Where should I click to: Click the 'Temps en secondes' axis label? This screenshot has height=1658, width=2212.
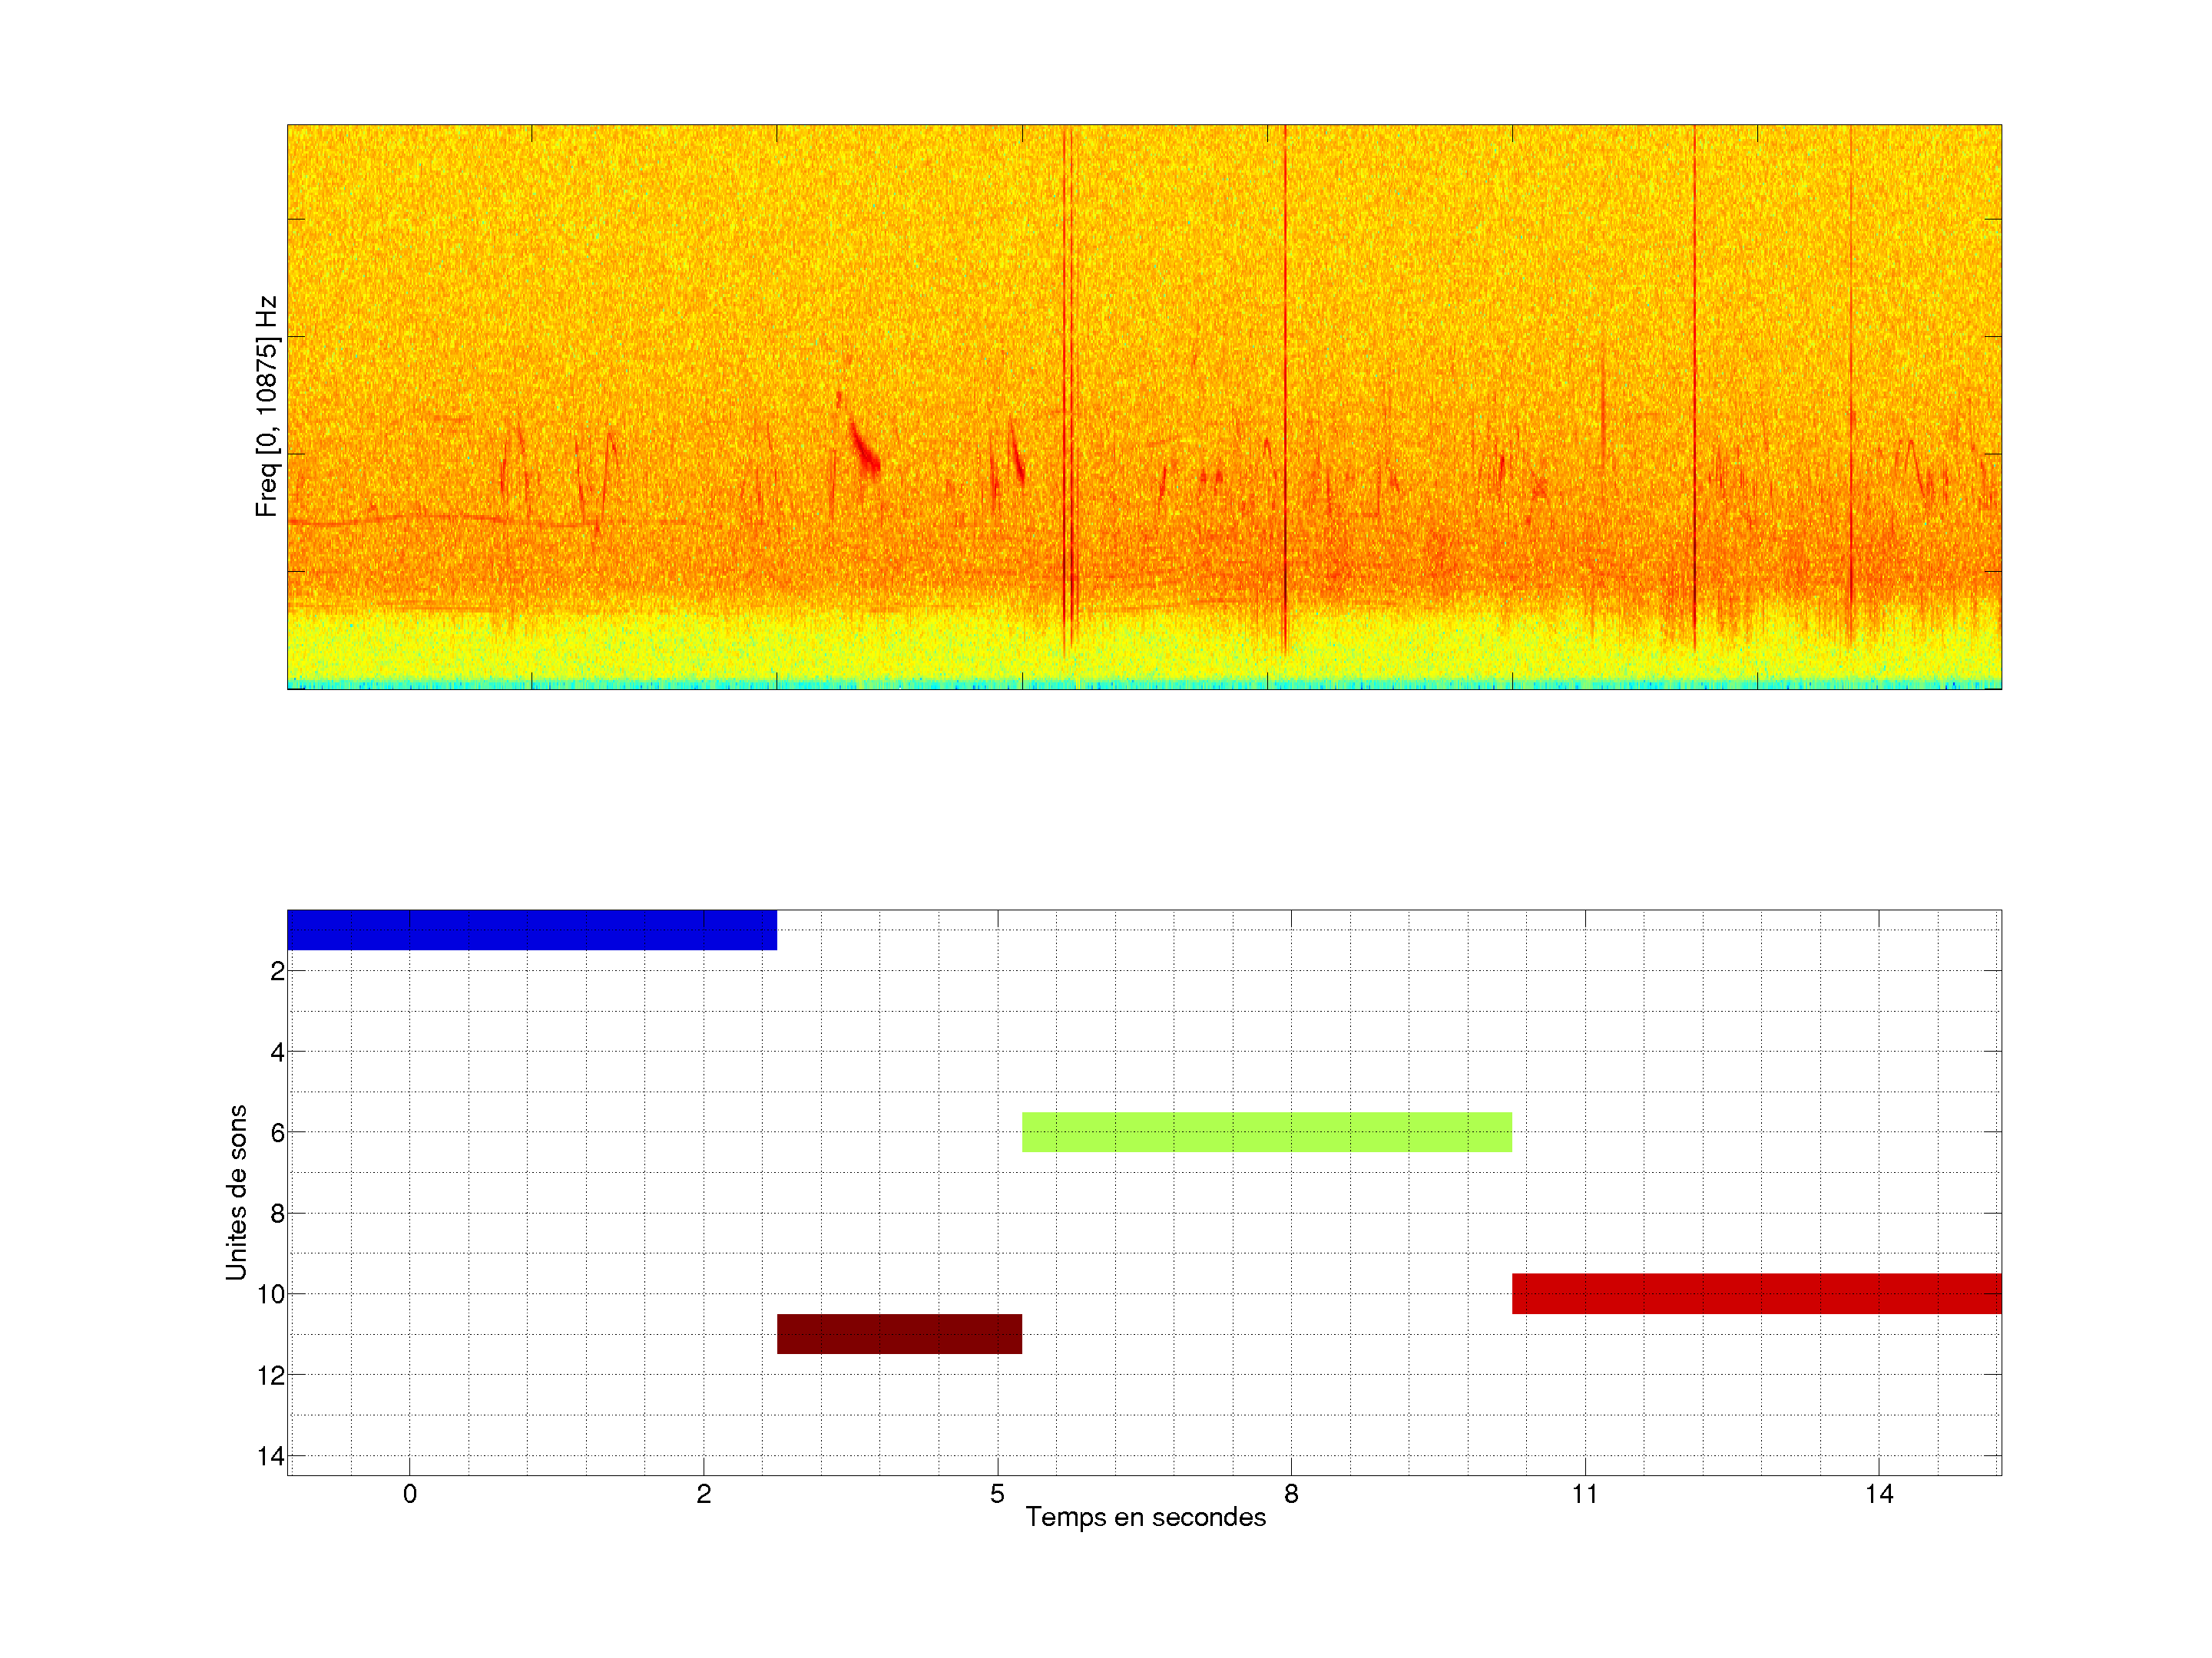click(x=1145, y=1517)
